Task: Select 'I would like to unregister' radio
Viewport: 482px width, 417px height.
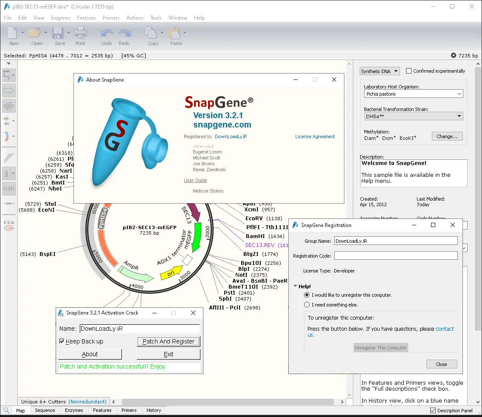Action: (x=307, y=295)
